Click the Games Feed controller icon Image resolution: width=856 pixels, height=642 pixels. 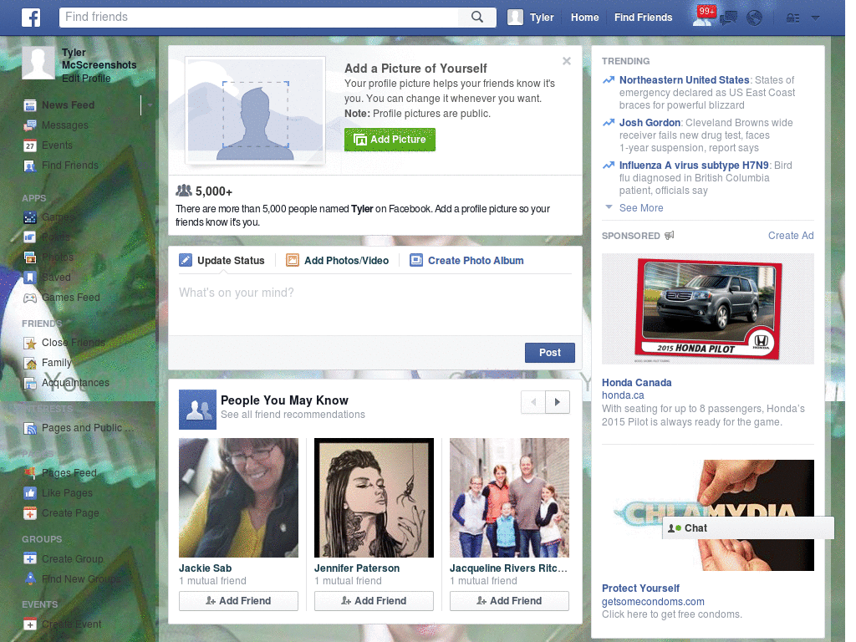(x=30, y=298)
